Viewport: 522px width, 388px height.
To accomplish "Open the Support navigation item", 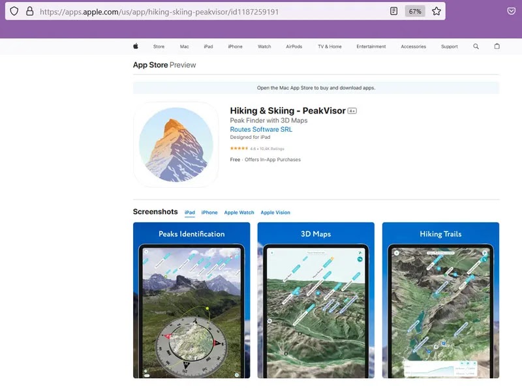I will click(x=450, y=46).
